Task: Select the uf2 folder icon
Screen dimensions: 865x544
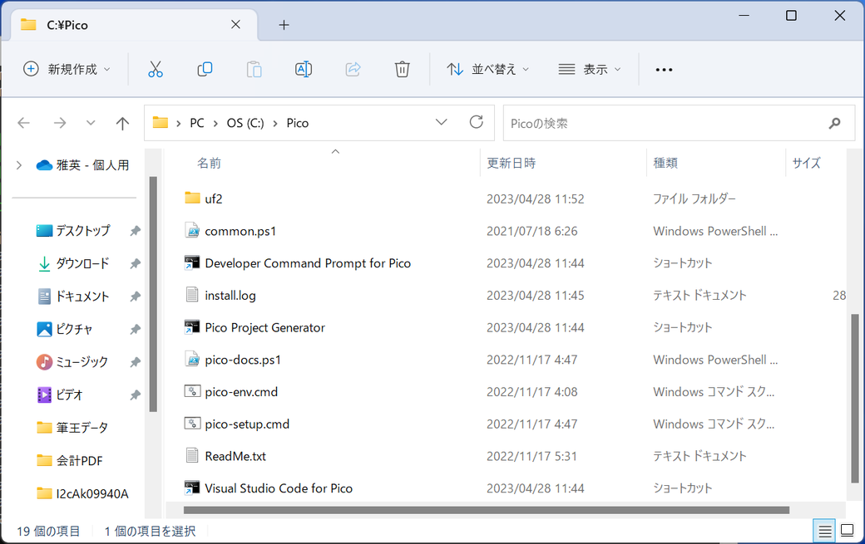Action: coord(192,198)
